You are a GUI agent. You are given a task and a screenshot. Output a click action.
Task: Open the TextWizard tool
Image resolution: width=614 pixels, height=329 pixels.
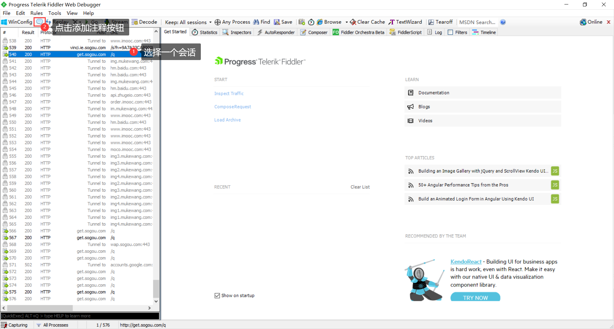[405, 22]
